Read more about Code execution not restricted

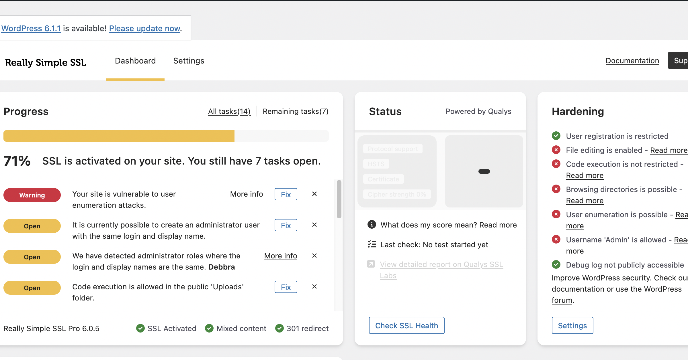pyautogui.click(x=585, y=175)
